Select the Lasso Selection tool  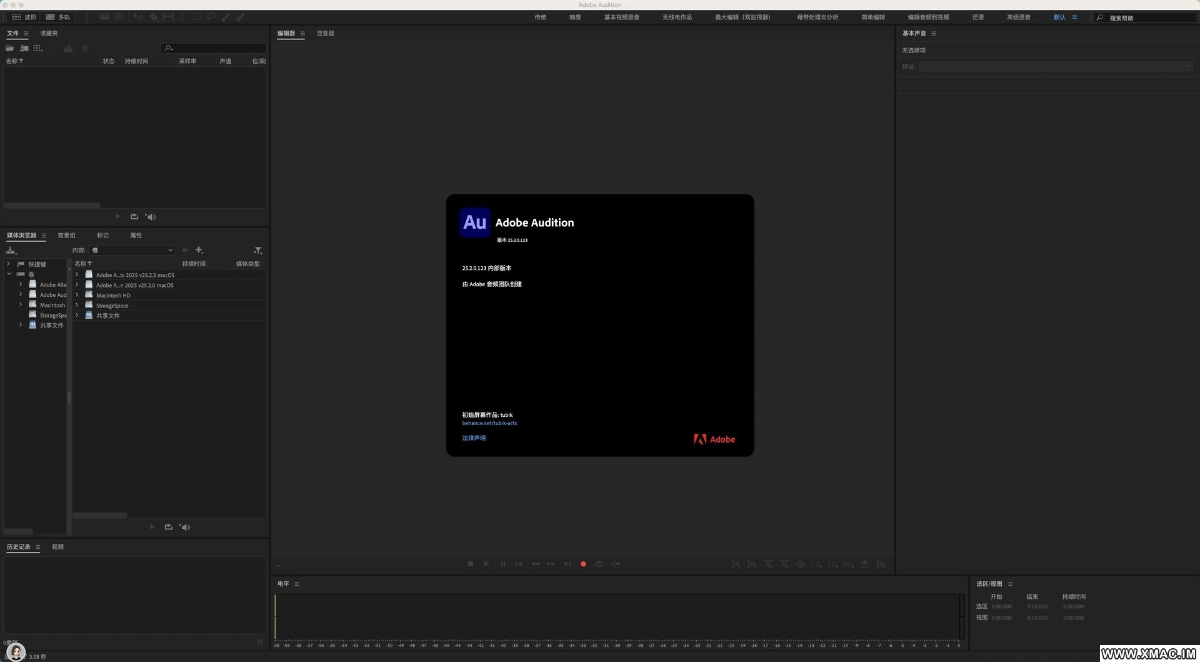pos(211,17)
